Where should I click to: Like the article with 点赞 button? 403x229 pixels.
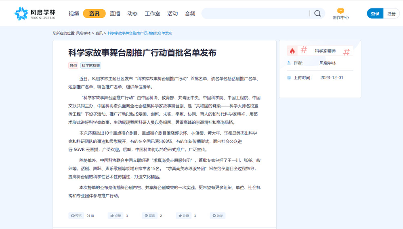coord(115,216)
